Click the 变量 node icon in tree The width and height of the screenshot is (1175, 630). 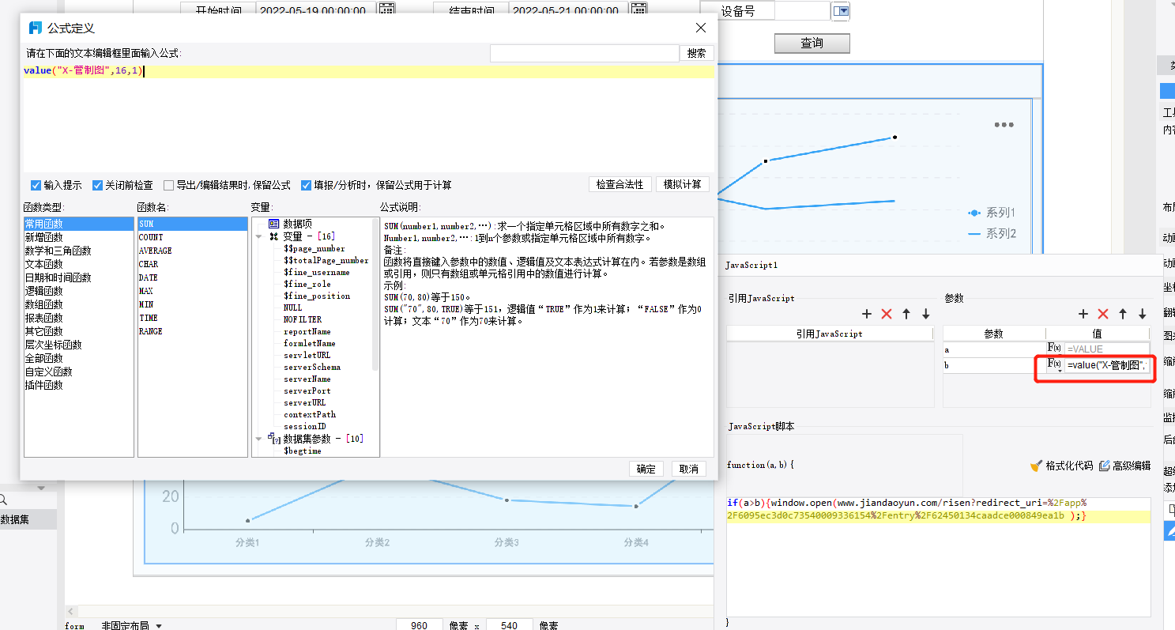[274, 236]
